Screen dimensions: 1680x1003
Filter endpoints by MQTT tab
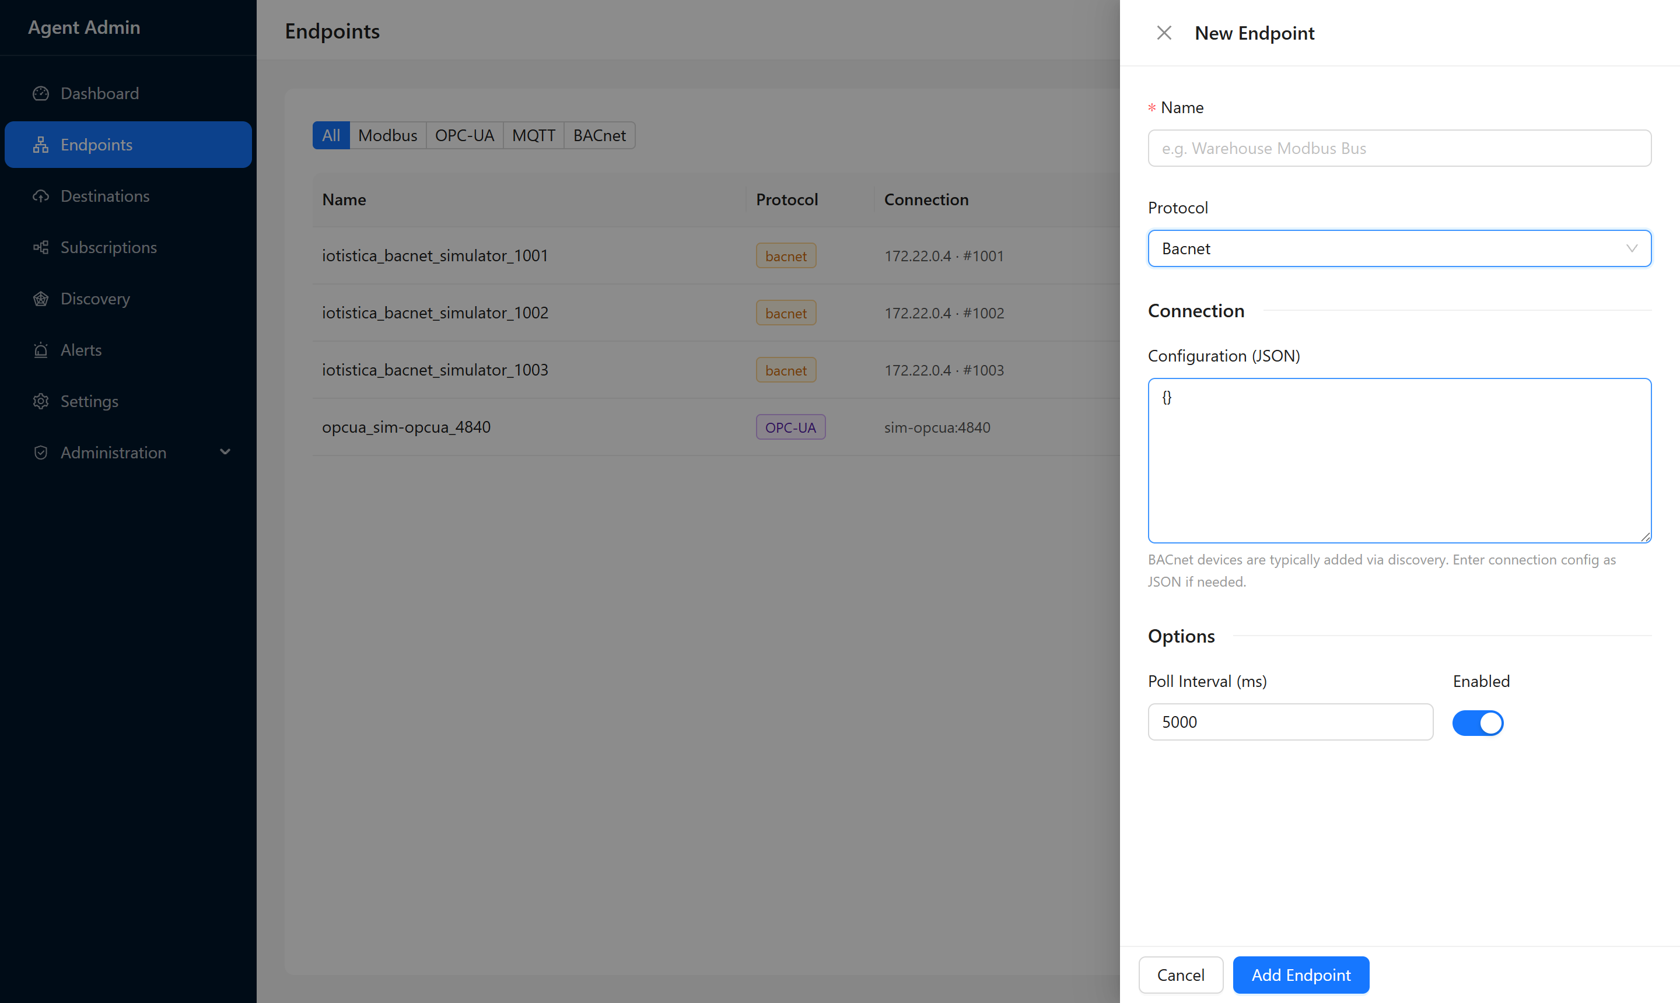(533, 135)
